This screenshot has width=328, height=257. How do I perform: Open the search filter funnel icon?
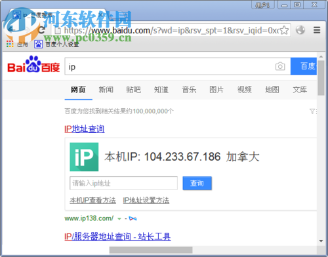(312, 111)
